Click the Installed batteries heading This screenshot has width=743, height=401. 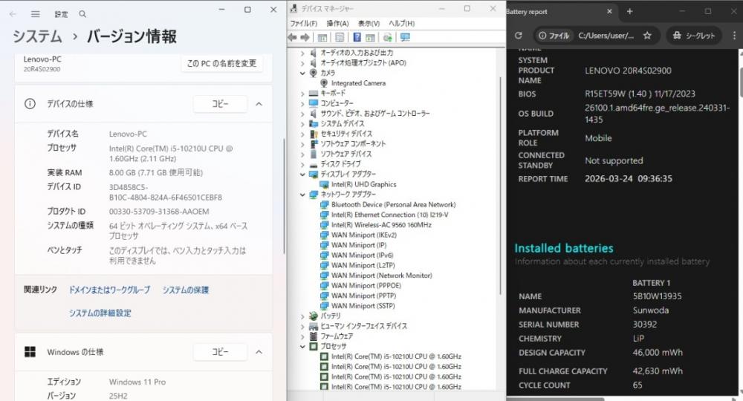(x=564, y=248)
